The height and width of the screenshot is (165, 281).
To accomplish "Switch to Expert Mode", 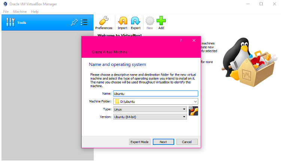I will pyautogui.click(x=140, y=142).
